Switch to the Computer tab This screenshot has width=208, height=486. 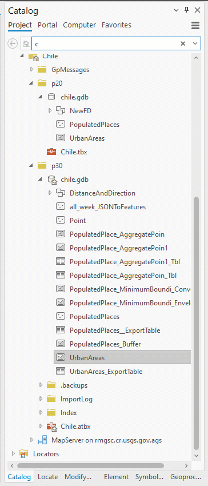79,25
